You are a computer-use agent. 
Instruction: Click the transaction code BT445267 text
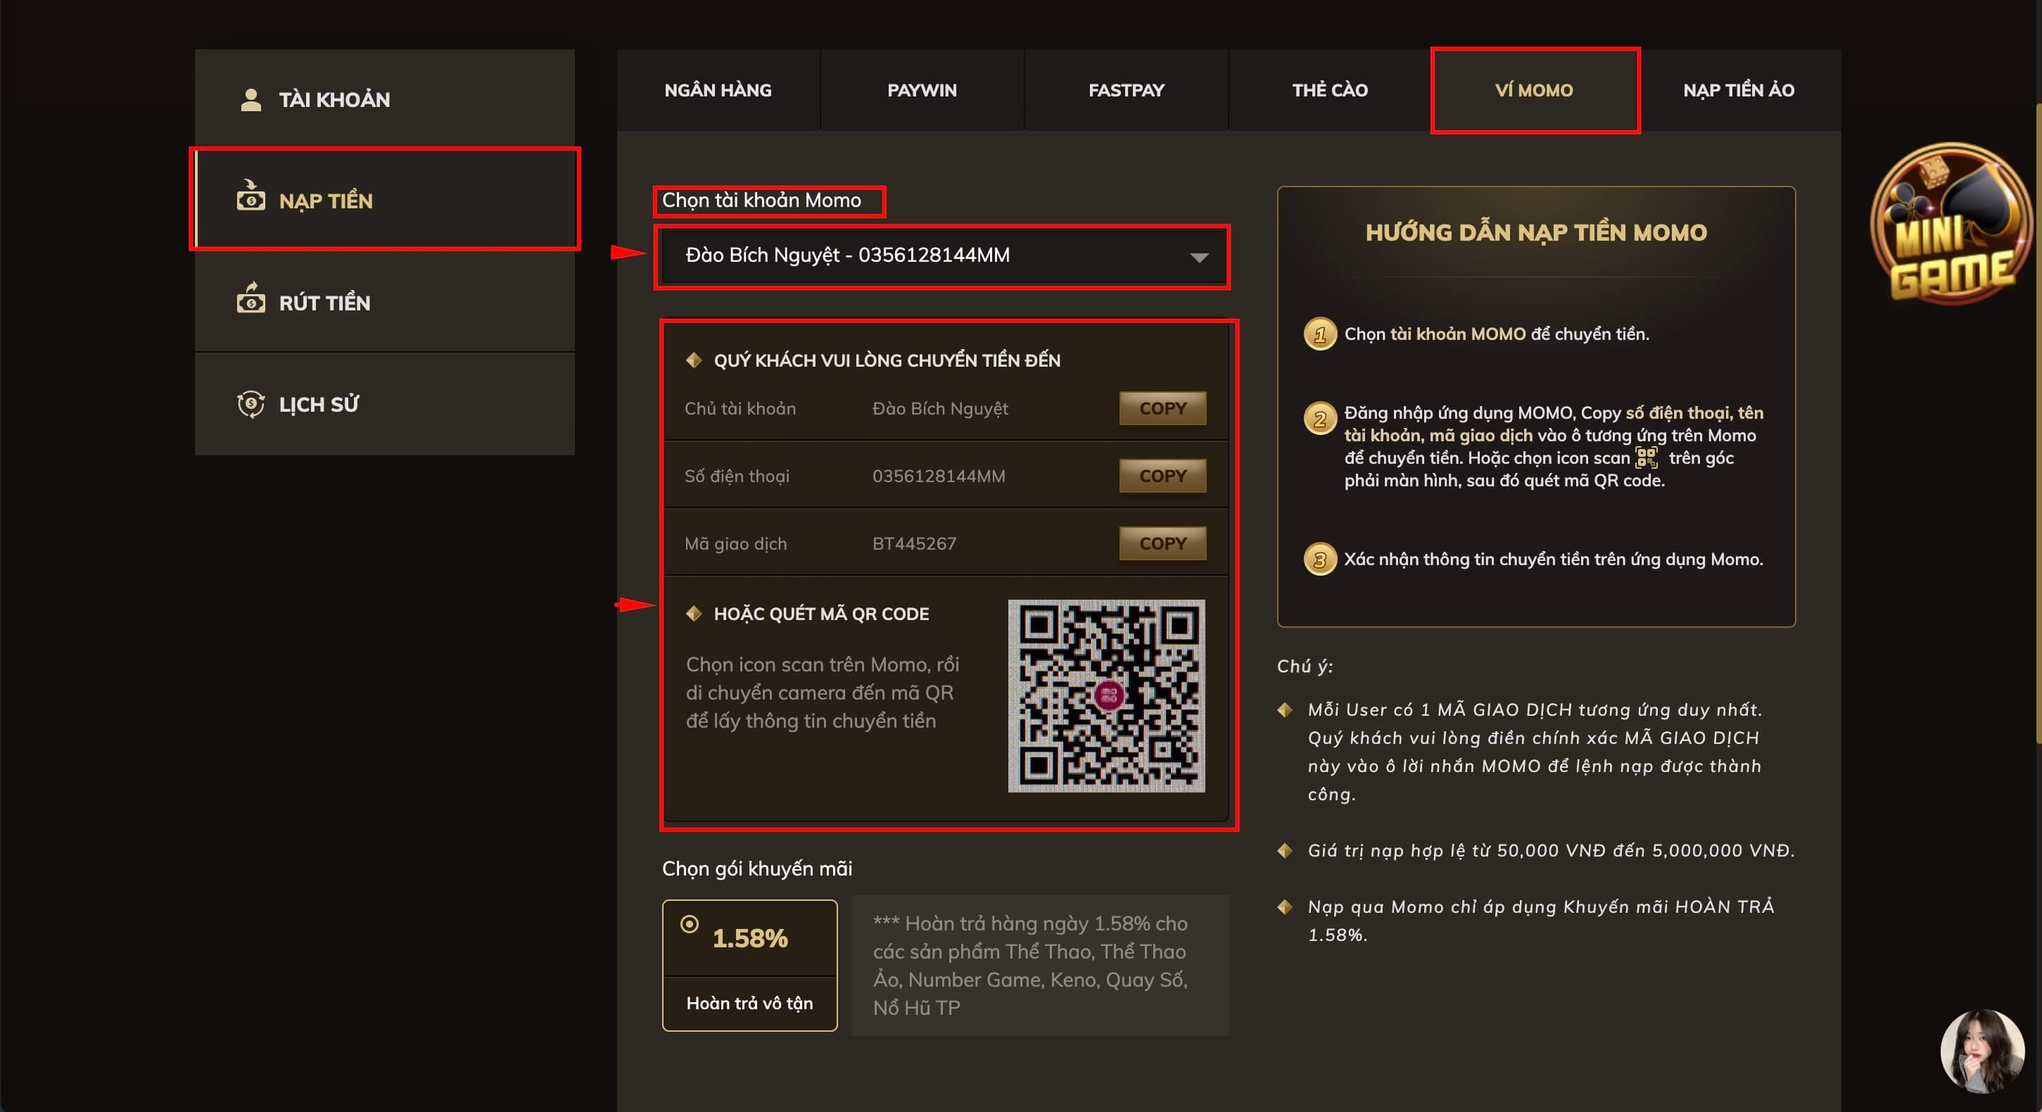914,544
